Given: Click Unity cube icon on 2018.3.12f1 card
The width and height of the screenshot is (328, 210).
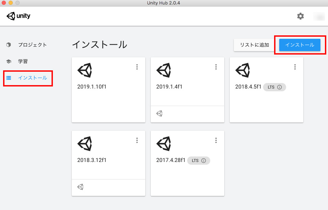Looking at the screenshot, I should pyautogui.click(x=85, y=143).
